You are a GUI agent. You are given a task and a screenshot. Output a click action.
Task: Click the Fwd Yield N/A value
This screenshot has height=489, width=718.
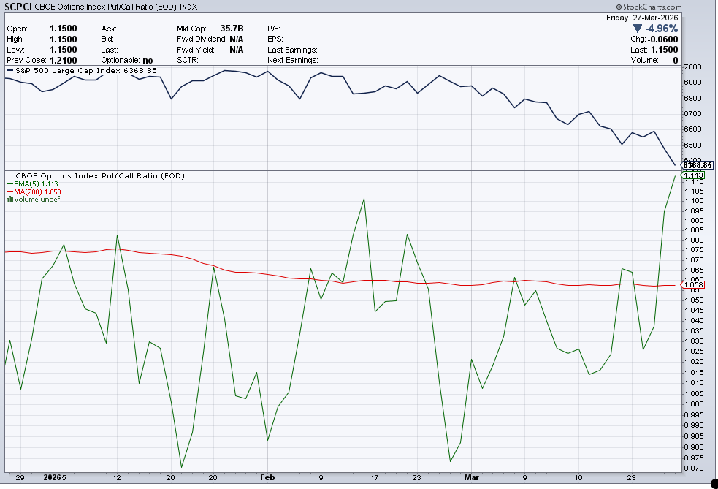point(236,50)
